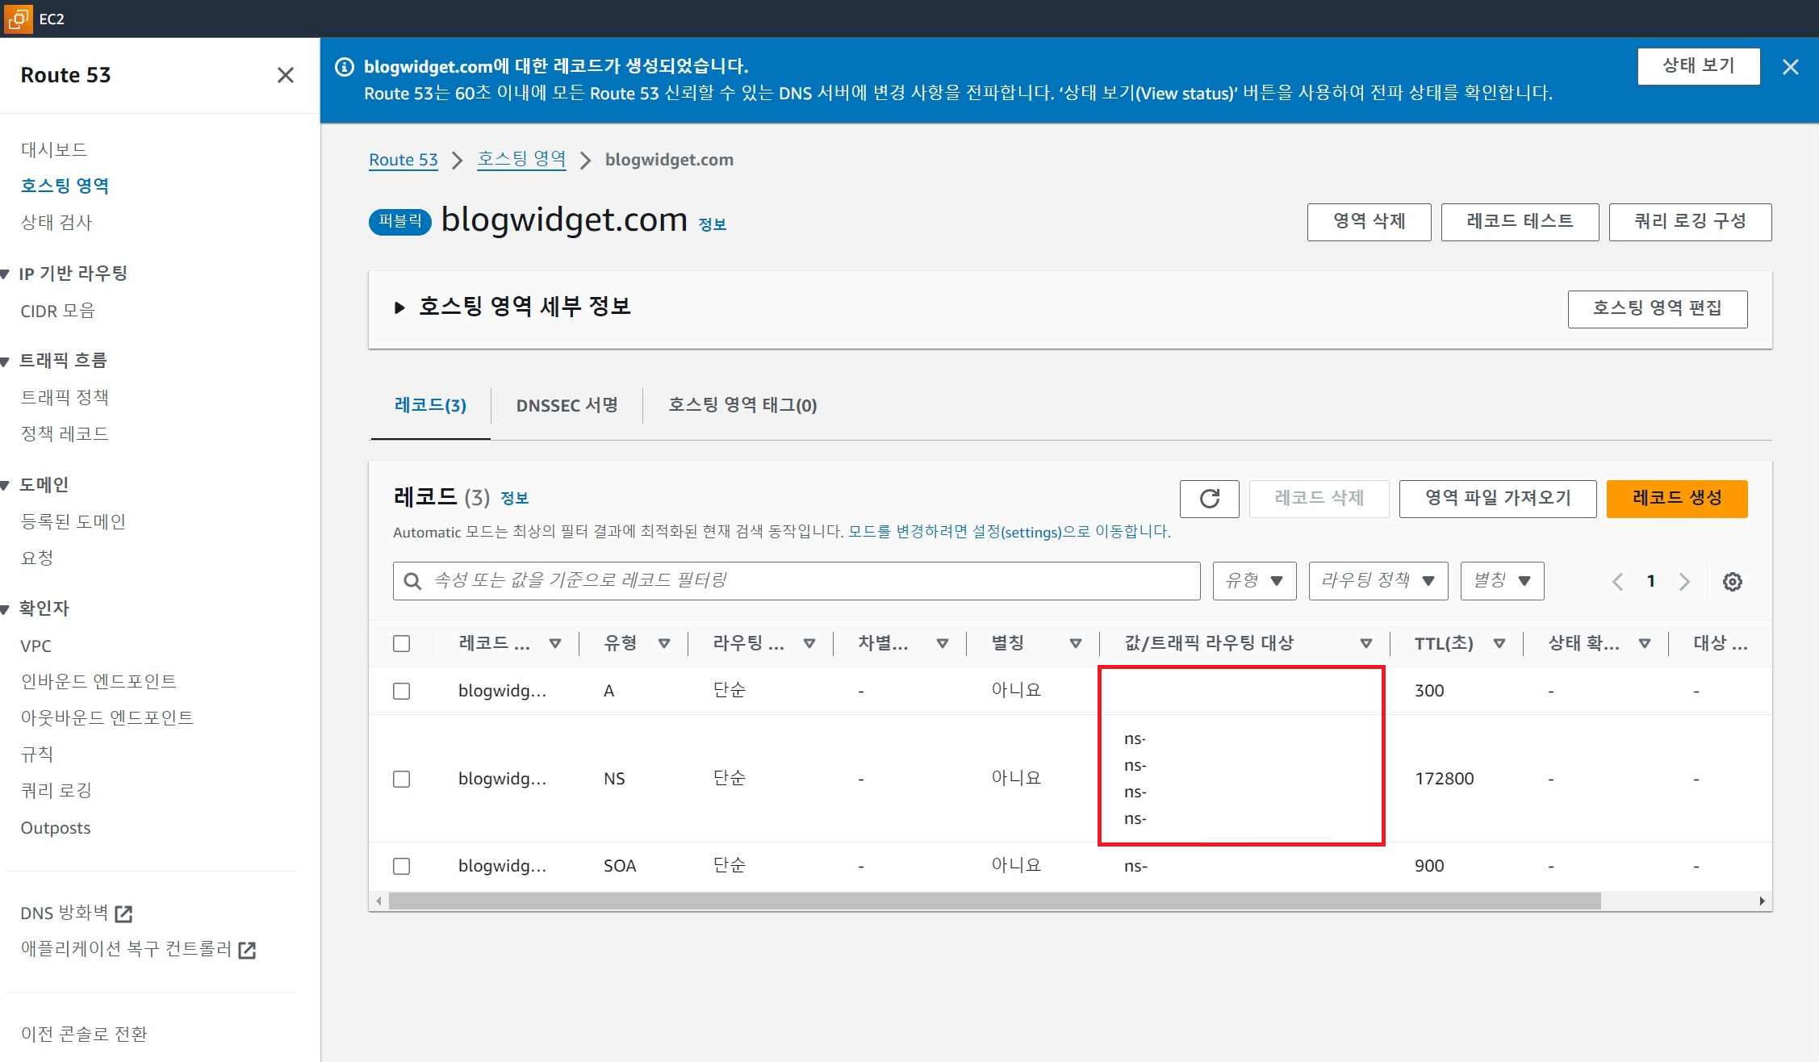Click the refresh records icon button
The width and height of the screenshot is (1819, 1062).
tap(1209, 499)
